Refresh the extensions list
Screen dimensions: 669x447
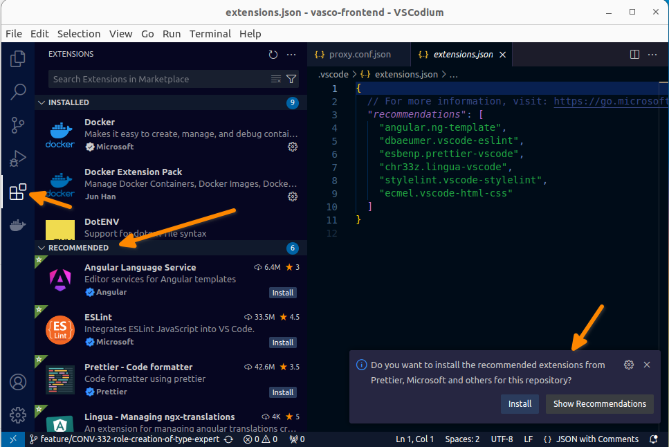coord(273,55)
